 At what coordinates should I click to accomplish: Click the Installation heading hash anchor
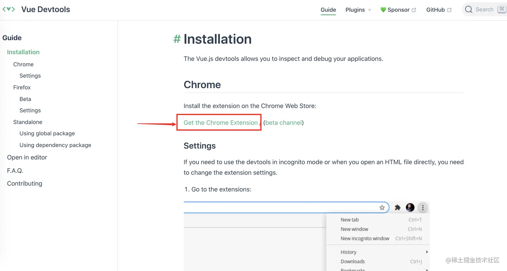(177, 39)
